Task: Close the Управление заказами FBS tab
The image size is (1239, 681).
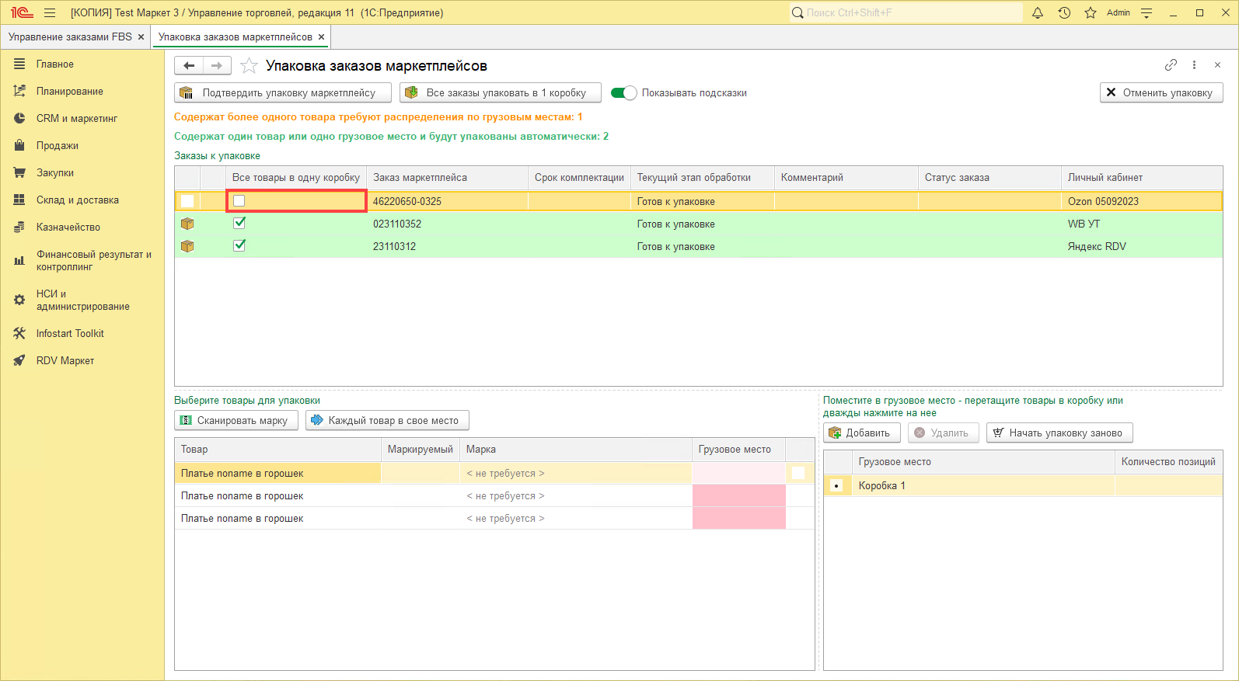Action: (141, 37)
